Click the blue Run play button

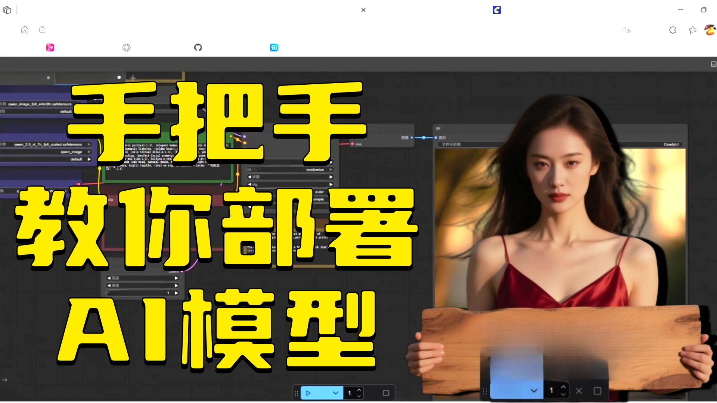pyautogui.click(x=308, y=393)
